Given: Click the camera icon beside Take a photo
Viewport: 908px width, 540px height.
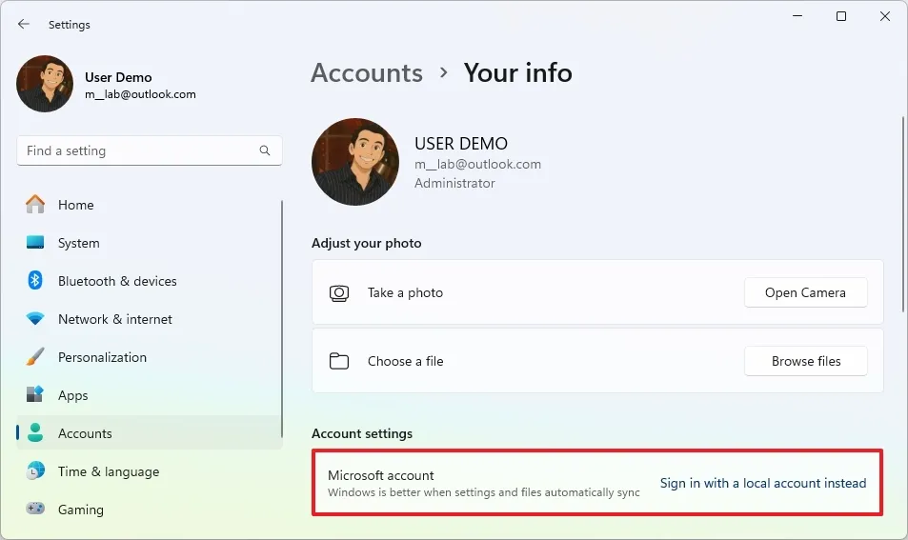Looking at the screenshot, I should (339, 293).
